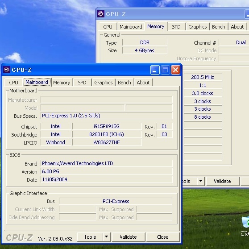Click the Bus Specs PCI-Express 1.0 field
249x249 pixels.
point(107,116)
